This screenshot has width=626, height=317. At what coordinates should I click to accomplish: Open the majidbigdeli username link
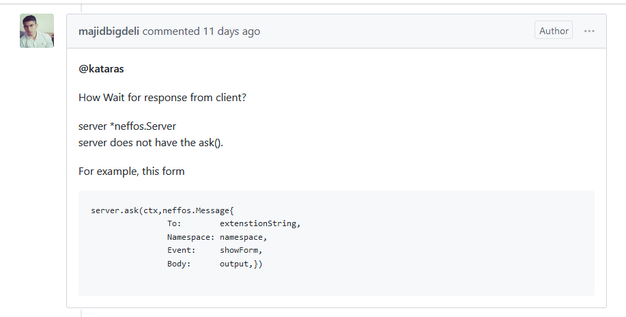point(109,31)
